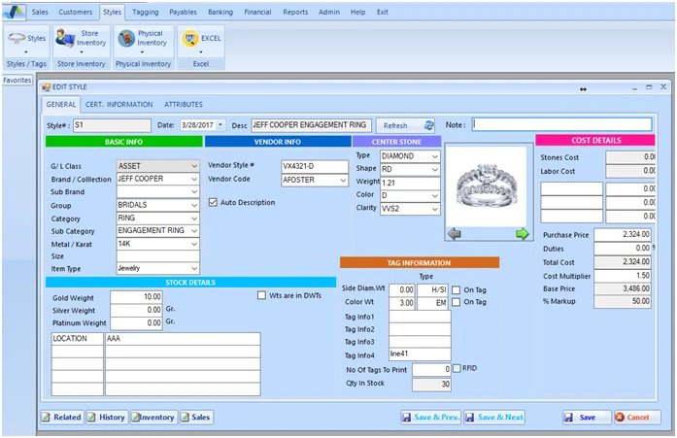Open the Banking menu

220,12
